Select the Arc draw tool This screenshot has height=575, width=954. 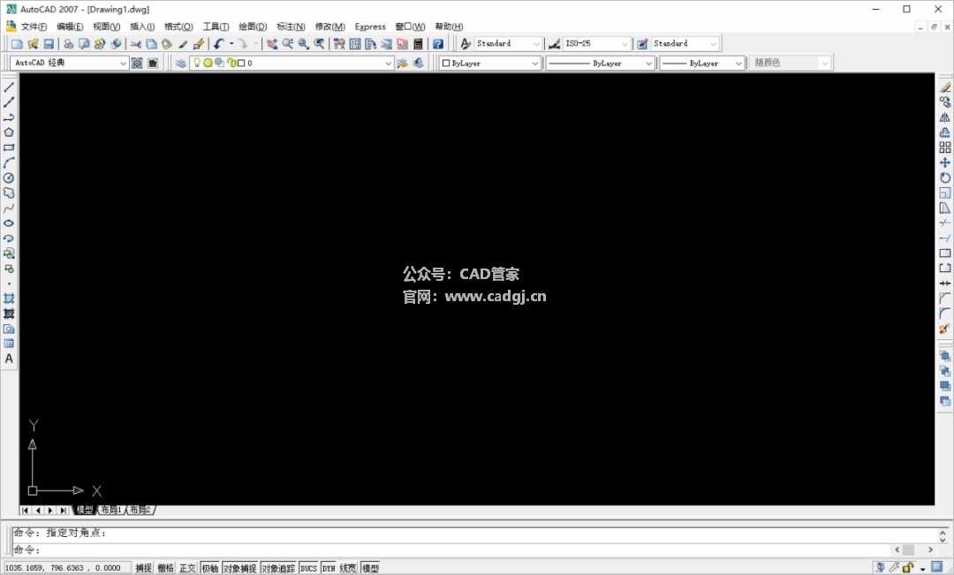coord(9,163)
